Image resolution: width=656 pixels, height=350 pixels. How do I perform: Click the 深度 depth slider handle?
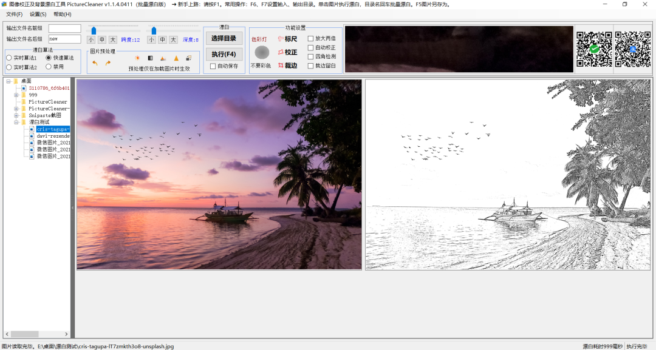pyautogui.click(x=154, y=30)
